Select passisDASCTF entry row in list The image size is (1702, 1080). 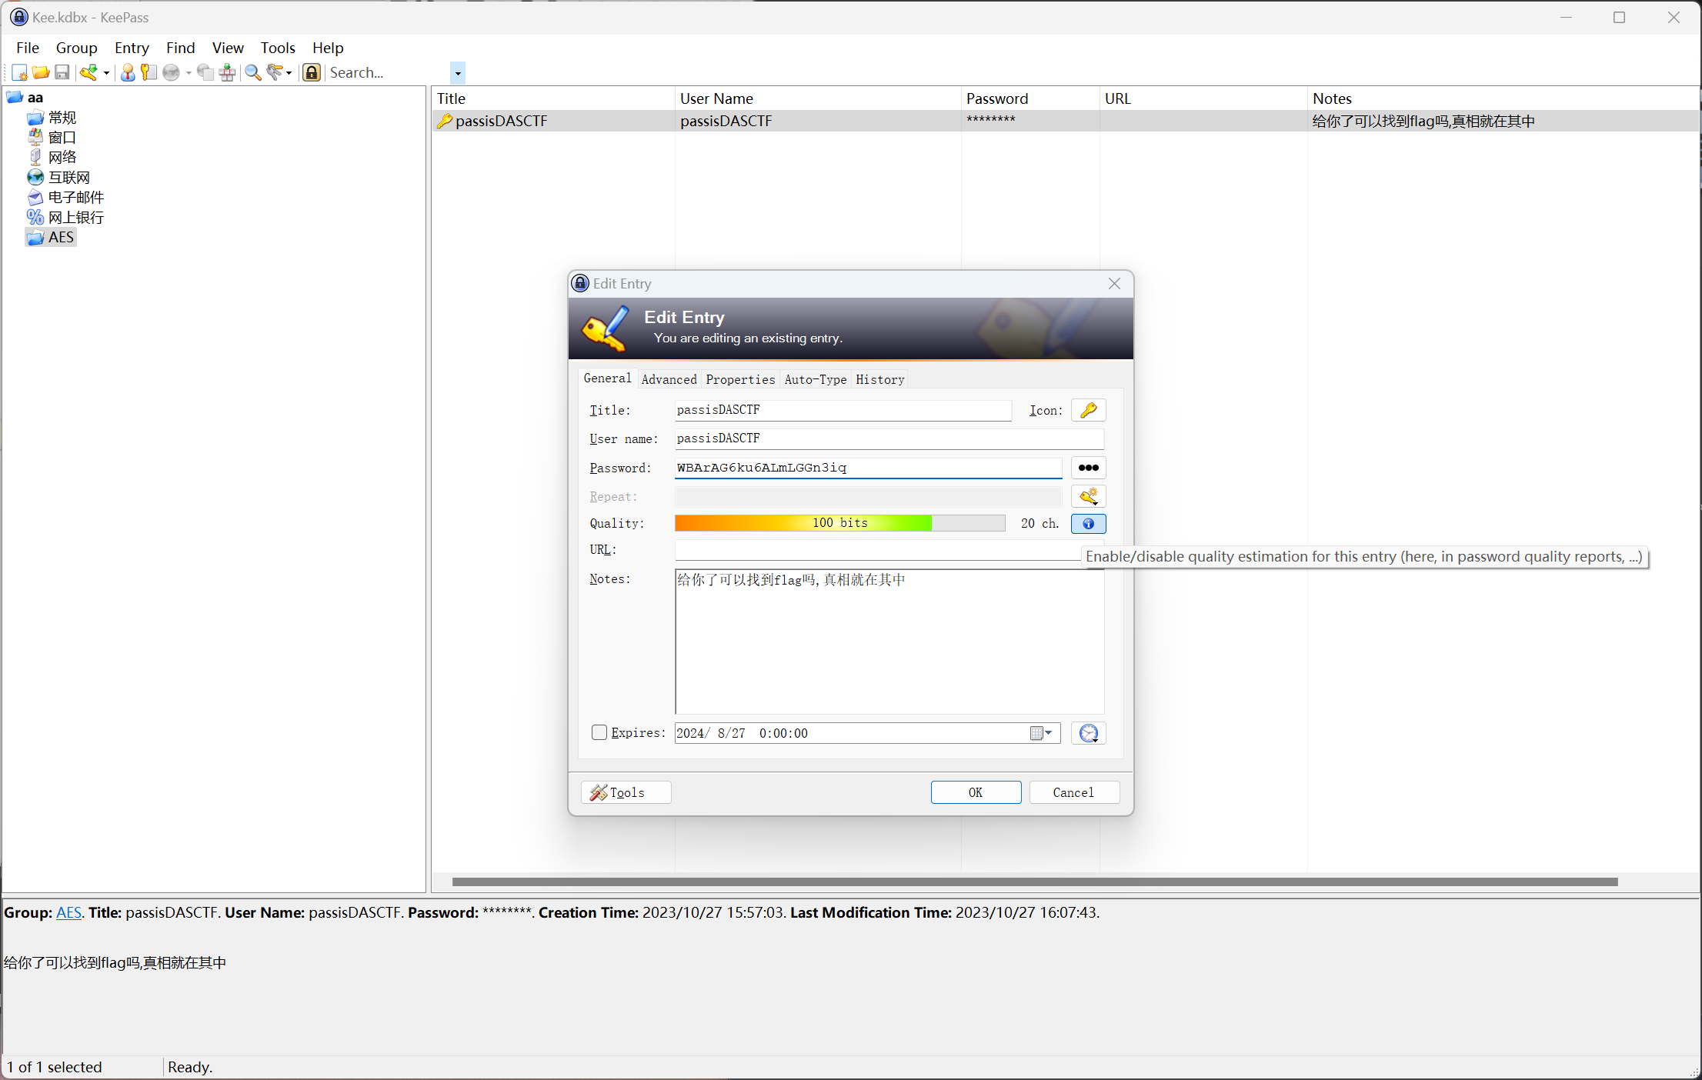pyautogui.click(x=1065, y=121)
